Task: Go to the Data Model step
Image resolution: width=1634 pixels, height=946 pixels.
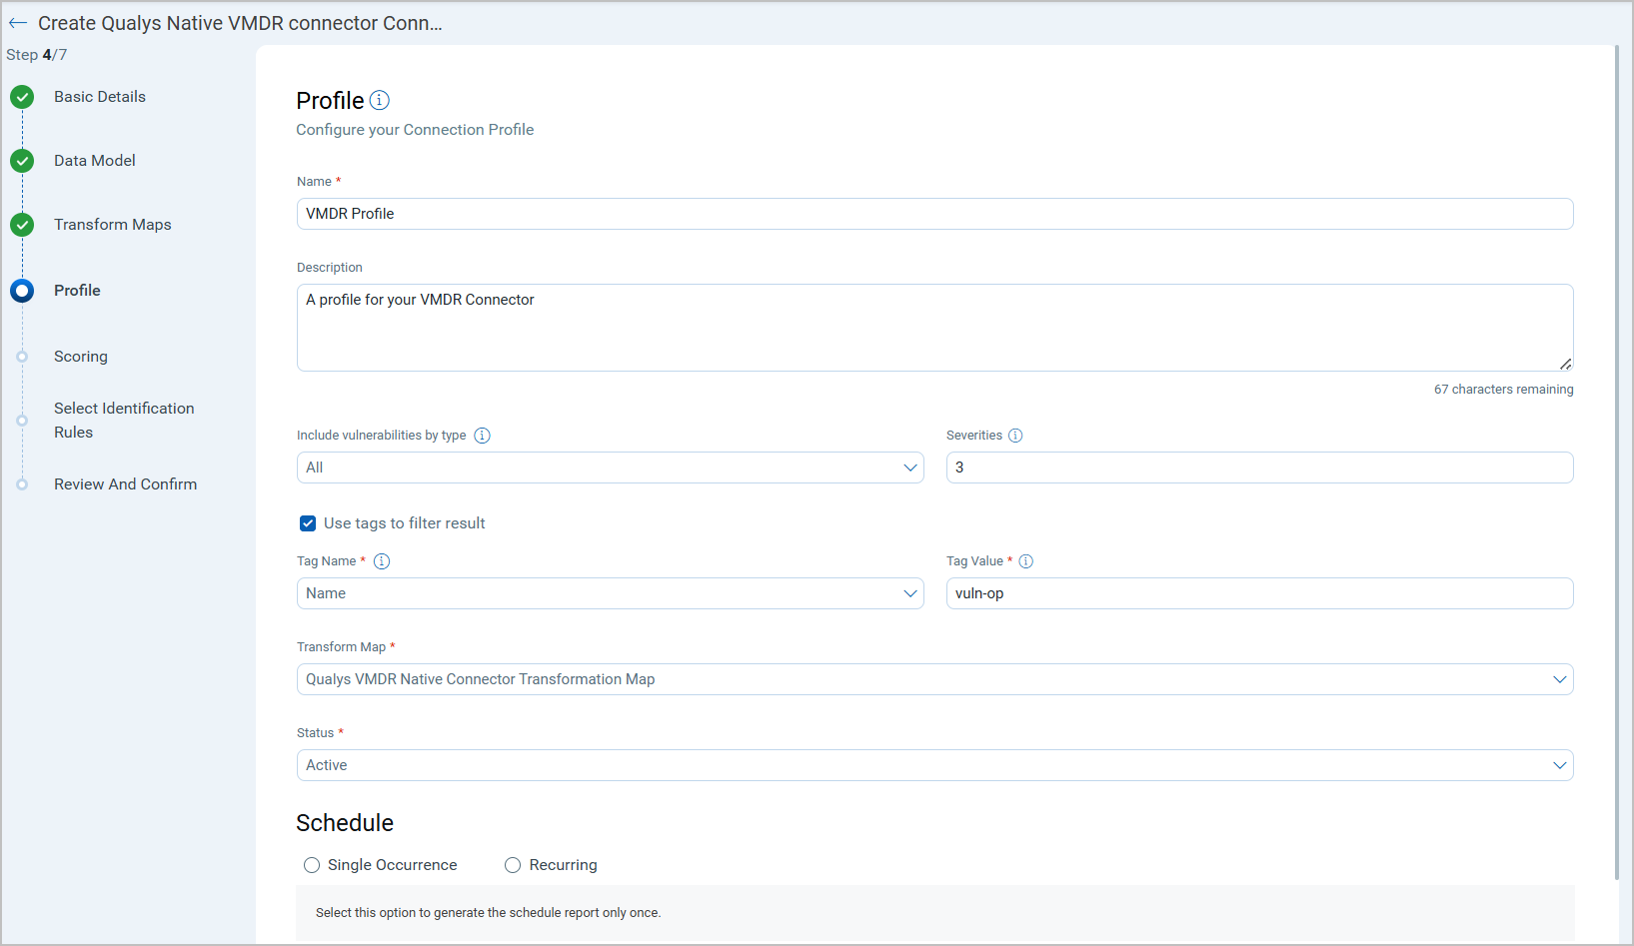Action: [x=95, y=161]
